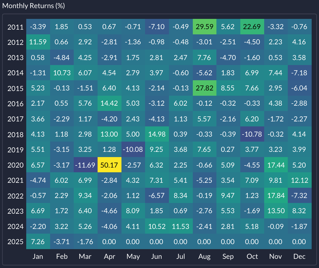Click the 2016 row label

coord(15,104)
